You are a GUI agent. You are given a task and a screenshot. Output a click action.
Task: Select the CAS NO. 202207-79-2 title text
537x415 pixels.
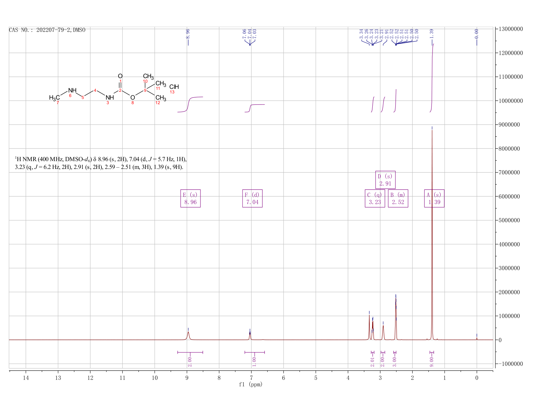coord(47,30)
